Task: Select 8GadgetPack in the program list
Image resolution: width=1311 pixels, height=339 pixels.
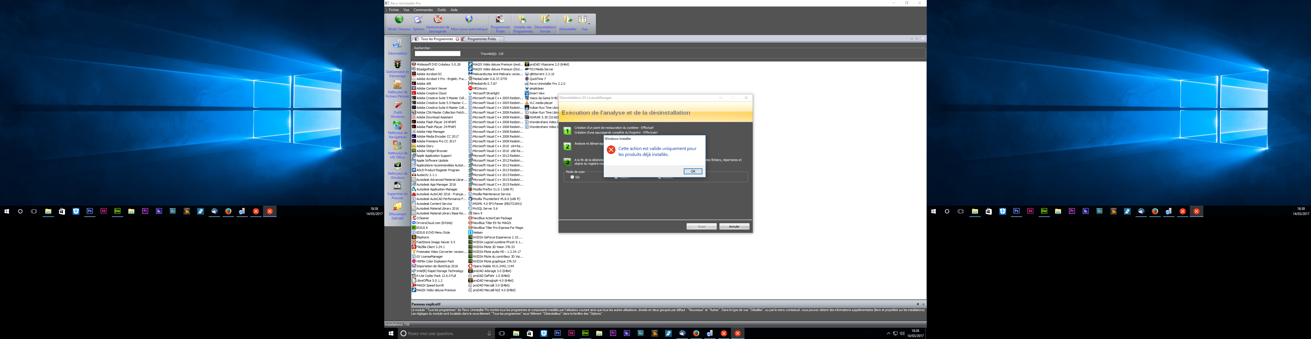Action: point(424,69)
